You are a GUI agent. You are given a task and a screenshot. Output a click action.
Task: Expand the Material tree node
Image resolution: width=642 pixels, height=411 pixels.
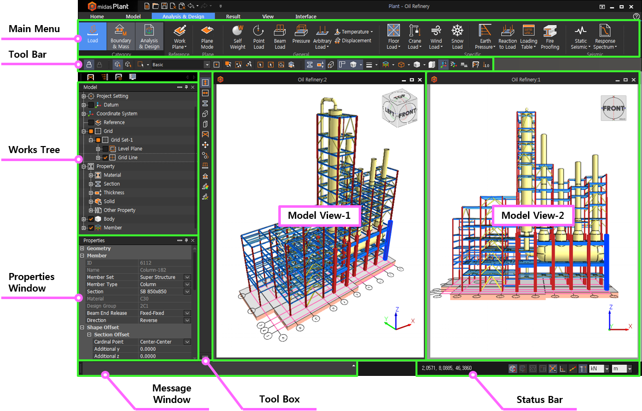(x=91, y=175)
